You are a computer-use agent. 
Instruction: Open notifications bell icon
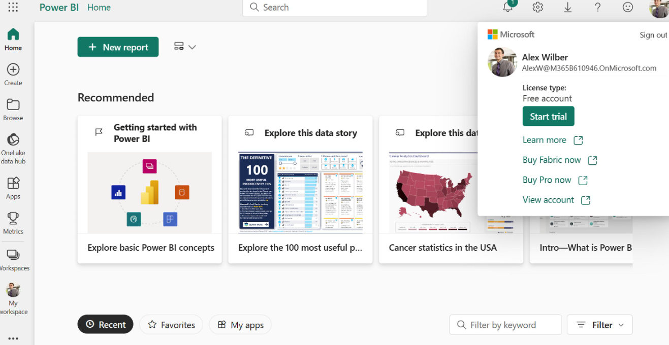508,7
